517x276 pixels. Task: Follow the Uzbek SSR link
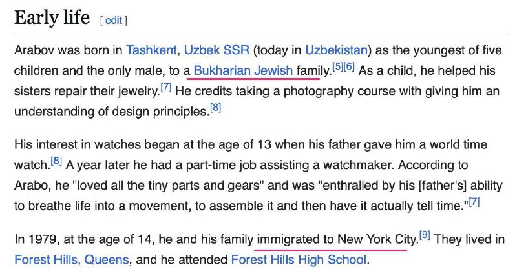216,50
